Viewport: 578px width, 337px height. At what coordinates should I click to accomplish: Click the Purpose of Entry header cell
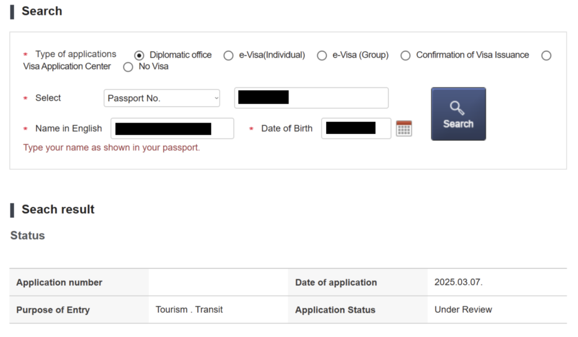(x=53, y=310)
